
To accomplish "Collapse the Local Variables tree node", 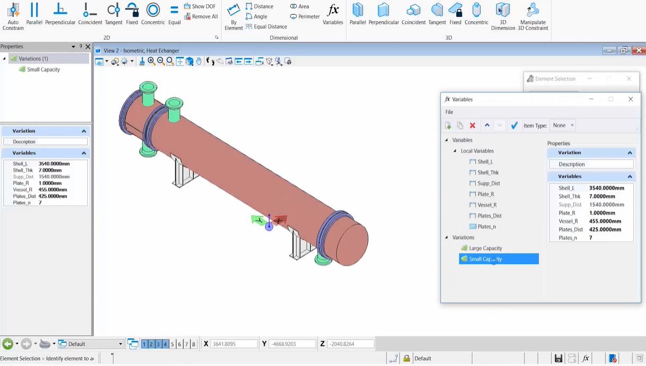I will click(455, 151).
